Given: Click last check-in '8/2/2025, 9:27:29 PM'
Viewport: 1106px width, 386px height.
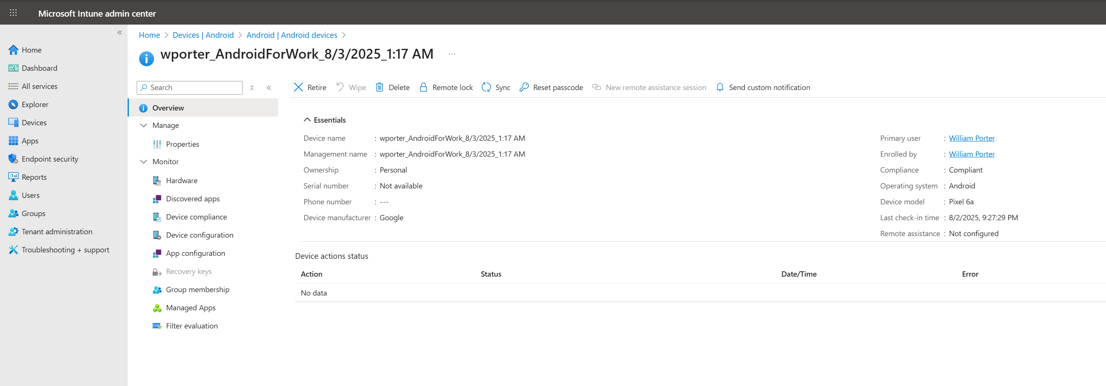Looking at the screenshot, I should 983,218.
